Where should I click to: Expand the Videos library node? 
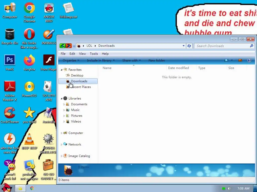pyautogui.click(x=64, y=121)
